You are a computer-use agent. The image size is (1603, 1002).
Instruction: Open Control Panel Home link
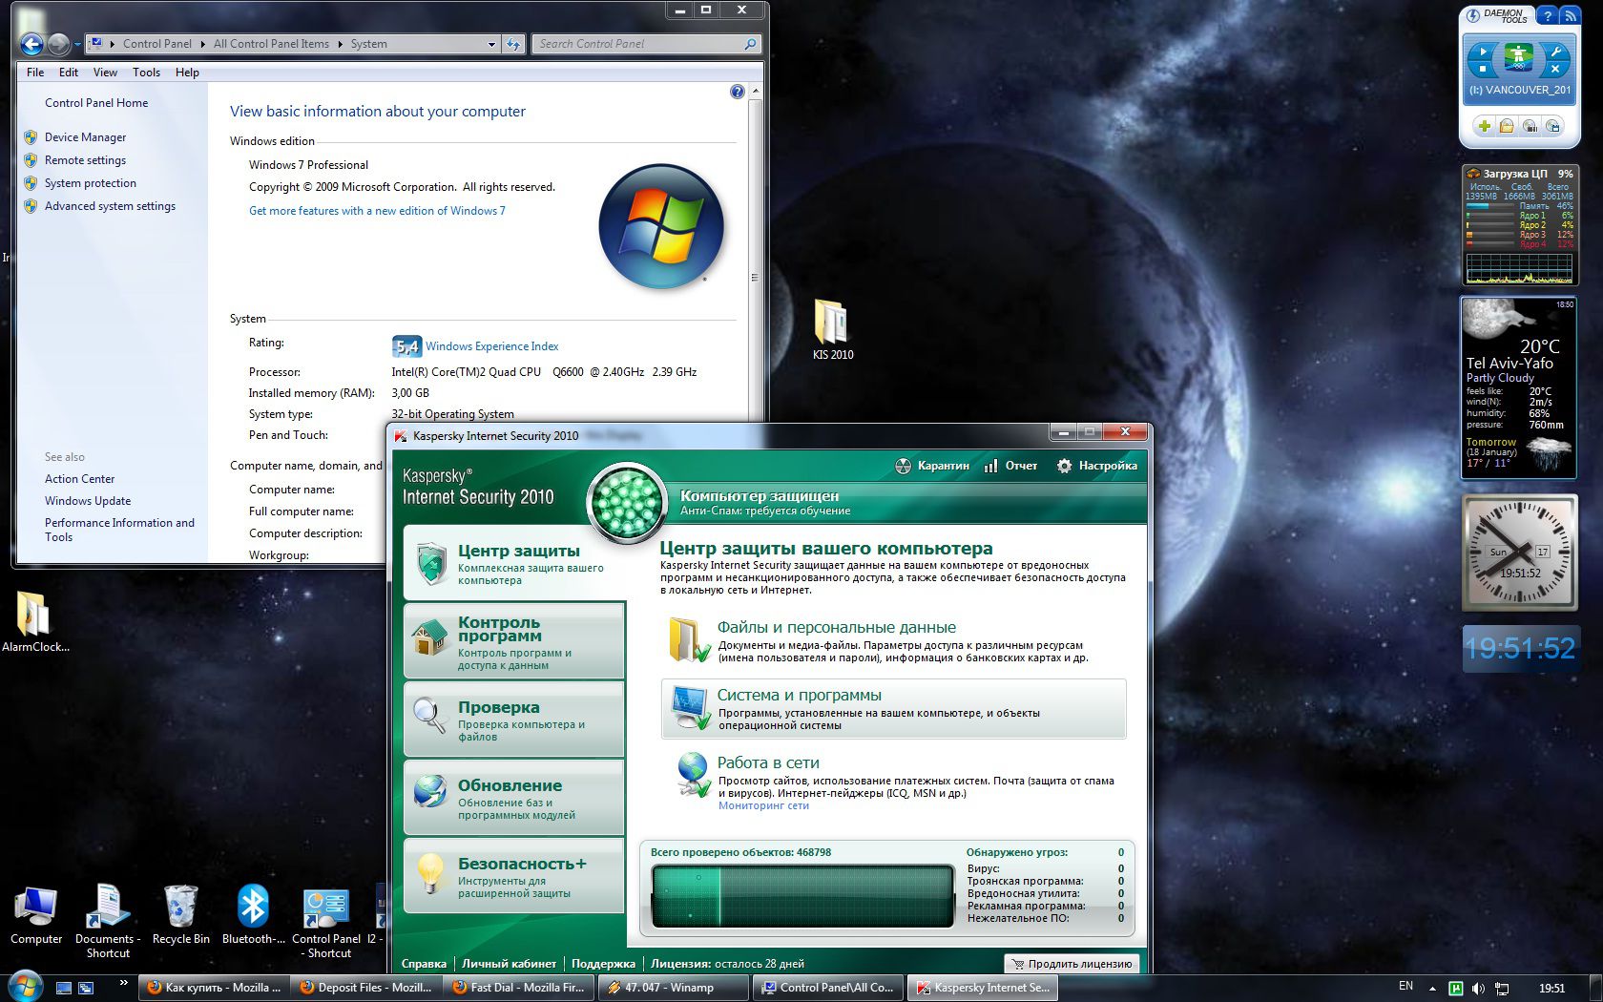click(x=96, y=103)
